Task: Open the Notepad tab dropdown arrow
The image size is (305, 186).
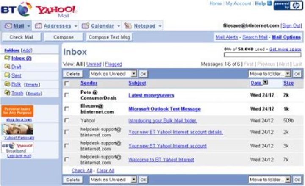Action: [160, 26]
